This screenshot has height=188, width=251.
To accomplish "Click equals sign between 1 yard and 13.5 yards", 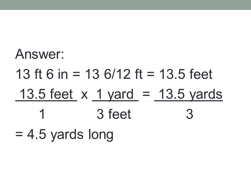I will coord(146,94).
